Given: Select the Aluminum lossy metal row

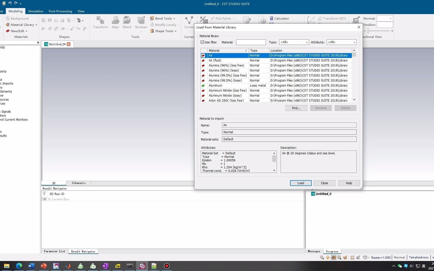Looking at the screenshot, I should click(x=276, y=85).
